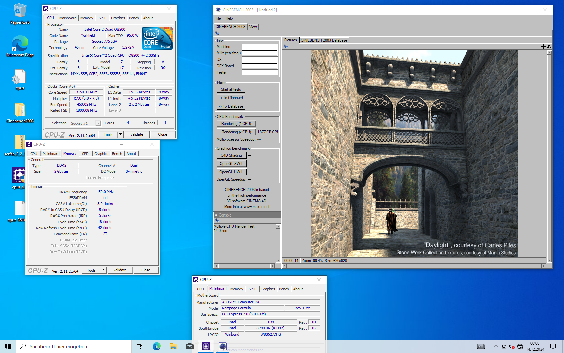This screenshot has width=564, height=353.
Task: Select the cpuz config file icon on the desktop
Action: click(x=20, y=80)
